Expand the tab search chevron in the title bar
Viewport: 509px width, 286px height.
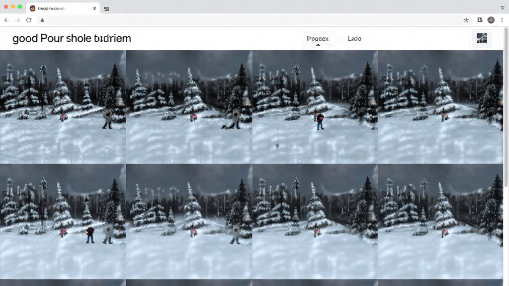(503, 8)
